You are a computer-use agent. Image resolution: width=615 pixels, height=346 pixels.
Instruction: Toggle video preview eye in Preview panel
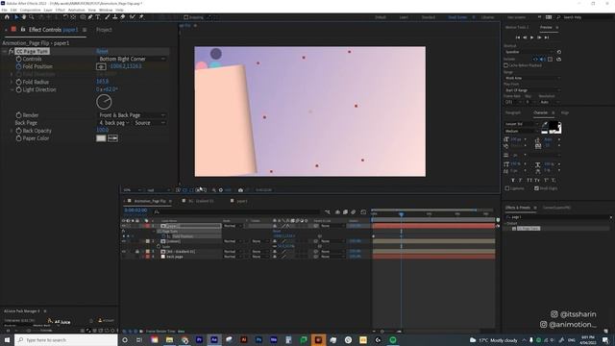(535, 60)
